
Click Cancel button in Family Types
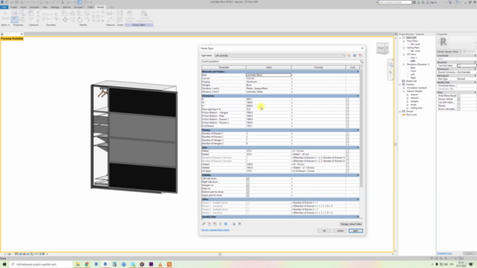(x=340, y=231)
